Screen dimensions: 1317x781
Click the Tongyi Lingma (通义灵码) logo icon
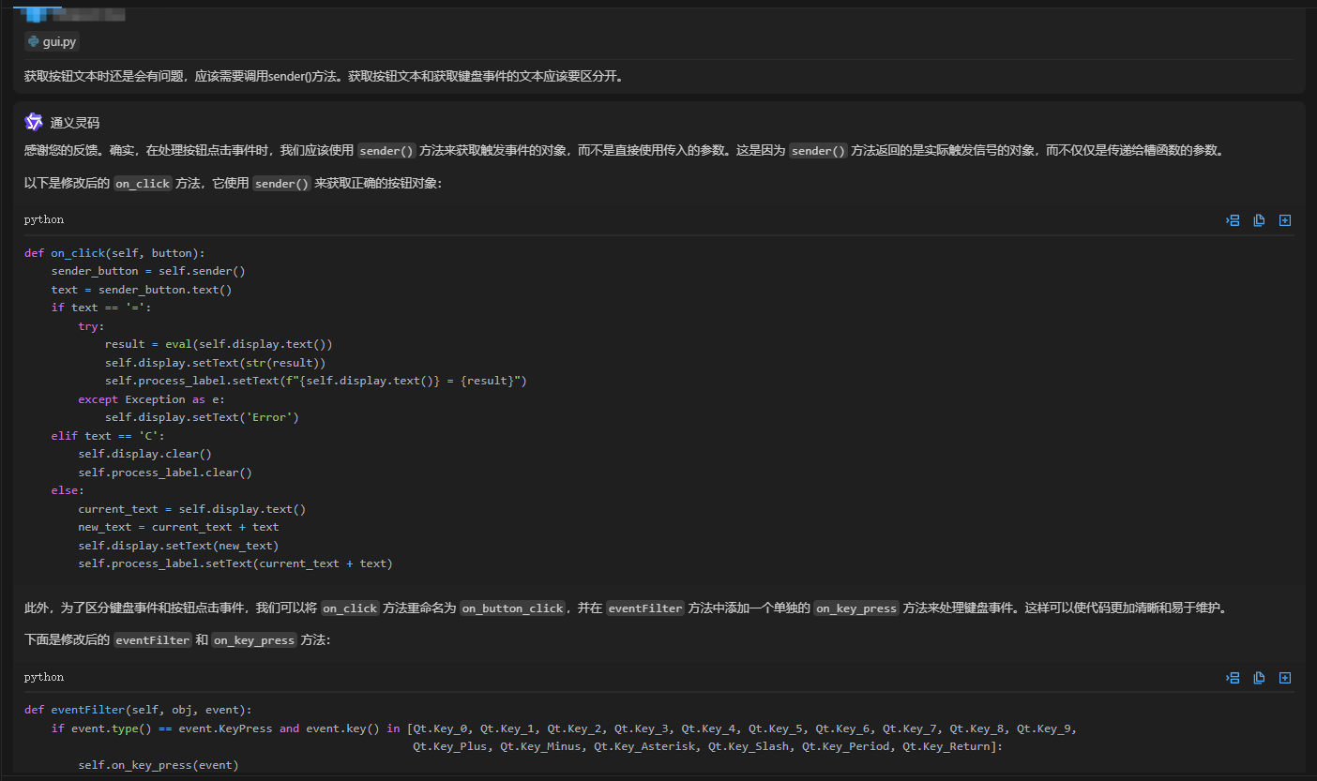click(34, 122)
